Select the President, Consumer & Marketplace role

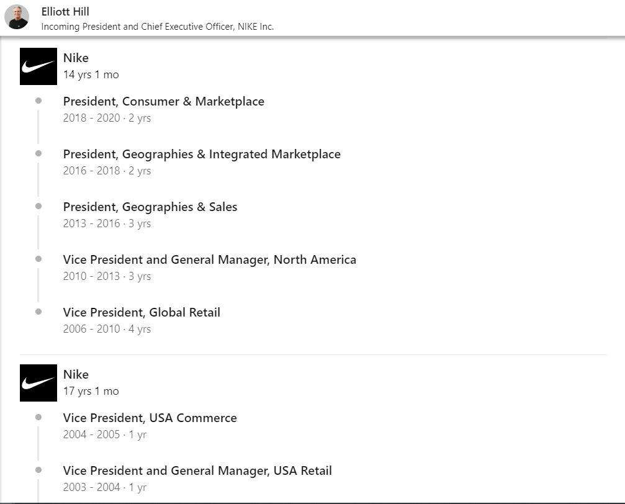pos(163,102)
